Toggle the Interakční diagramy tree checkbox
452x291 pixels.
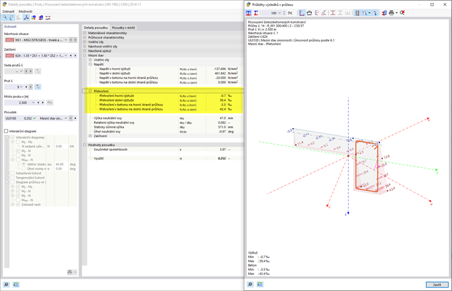point(12,137)
